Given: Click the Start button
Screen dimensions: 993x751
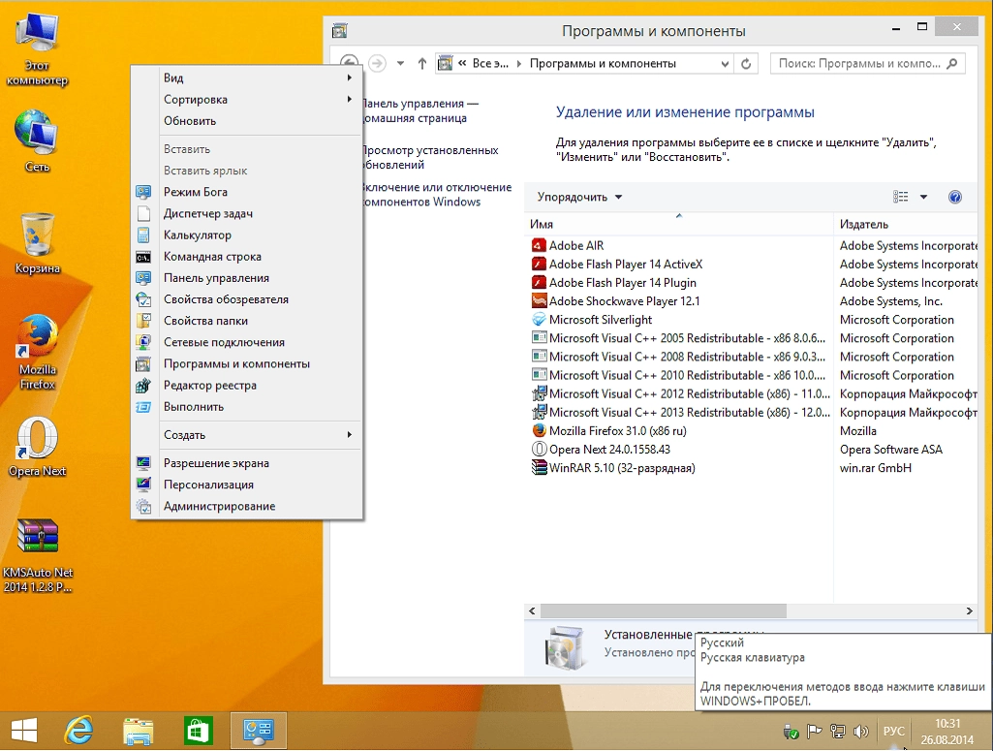Looking at the screenshot, I should click(24, 731).
